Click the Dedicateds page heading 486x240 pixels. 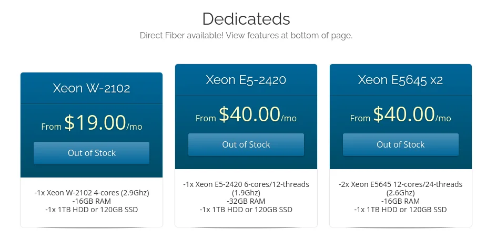pyautogui.click(x=246, y=19)
